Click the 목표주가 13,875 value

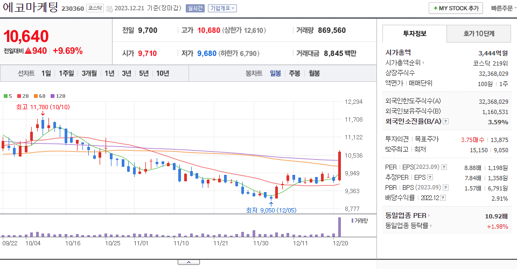[499, 140]
